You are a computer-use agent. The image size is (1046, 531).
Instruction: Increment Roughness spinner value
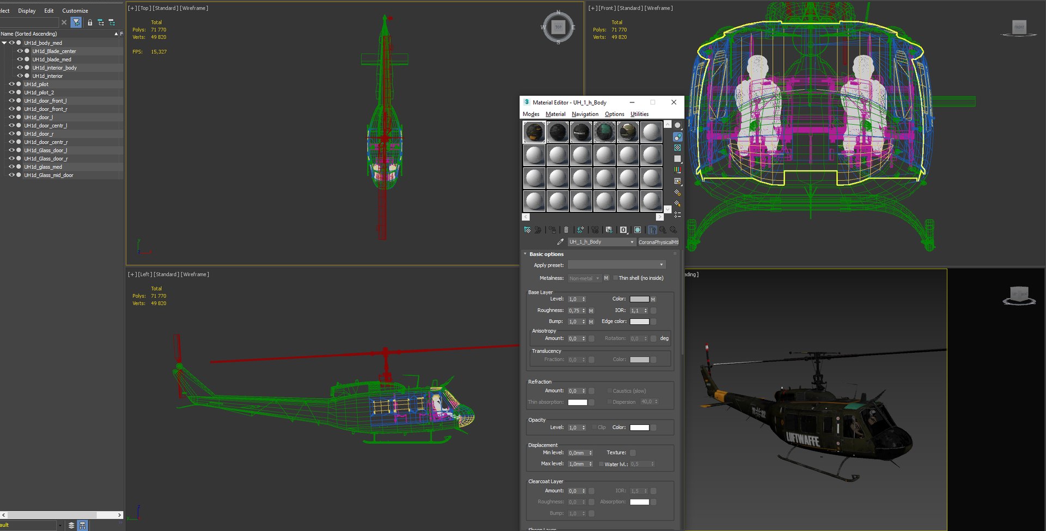584,309
